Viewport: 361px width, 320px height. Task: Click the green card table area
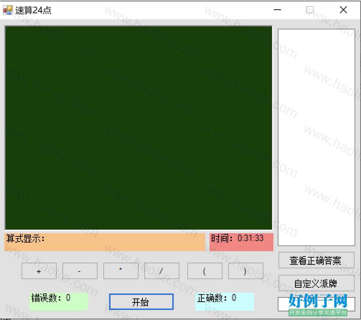pos(139,128)
